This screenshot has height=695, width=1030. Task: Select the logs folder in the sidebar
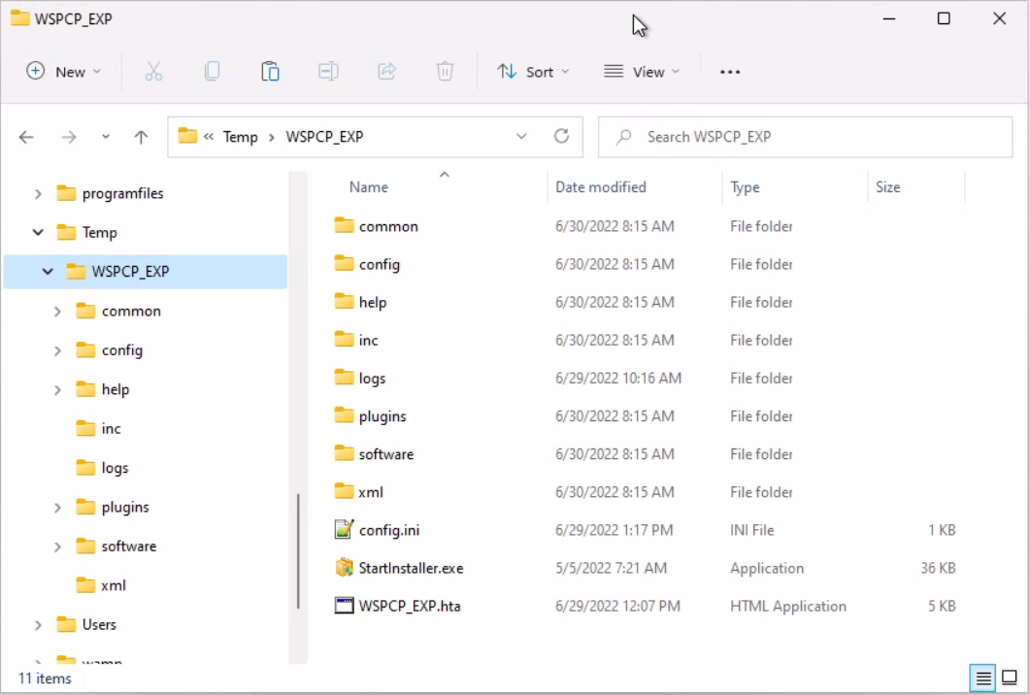114,467
